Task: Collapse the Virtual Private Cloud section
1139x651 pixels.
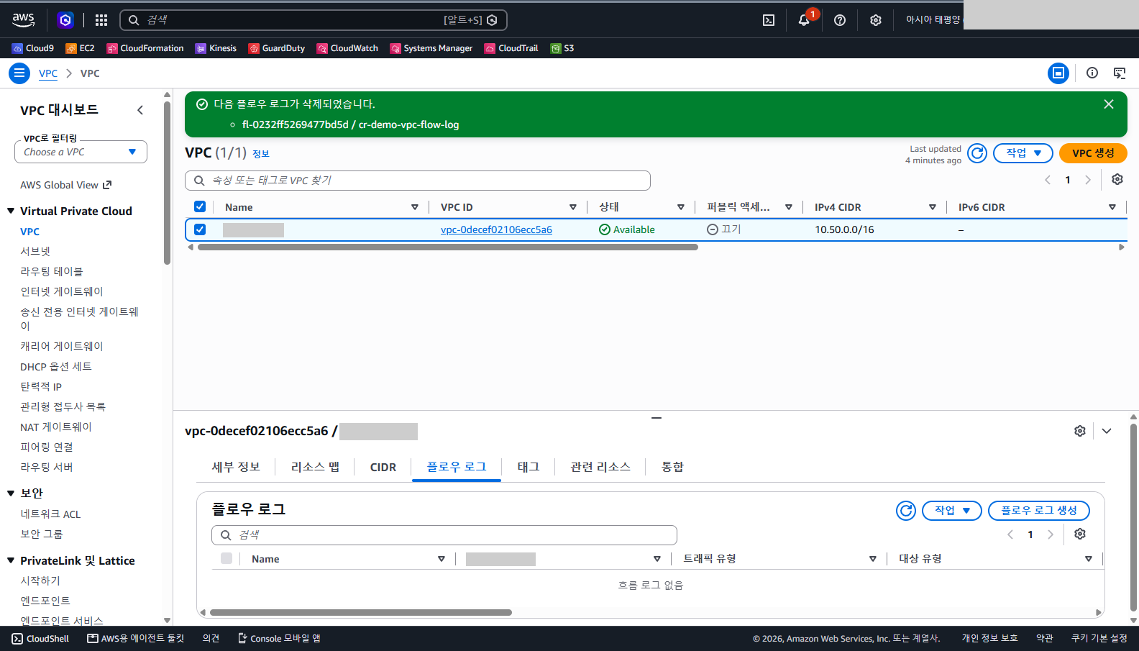Action: tap(11, 211)
